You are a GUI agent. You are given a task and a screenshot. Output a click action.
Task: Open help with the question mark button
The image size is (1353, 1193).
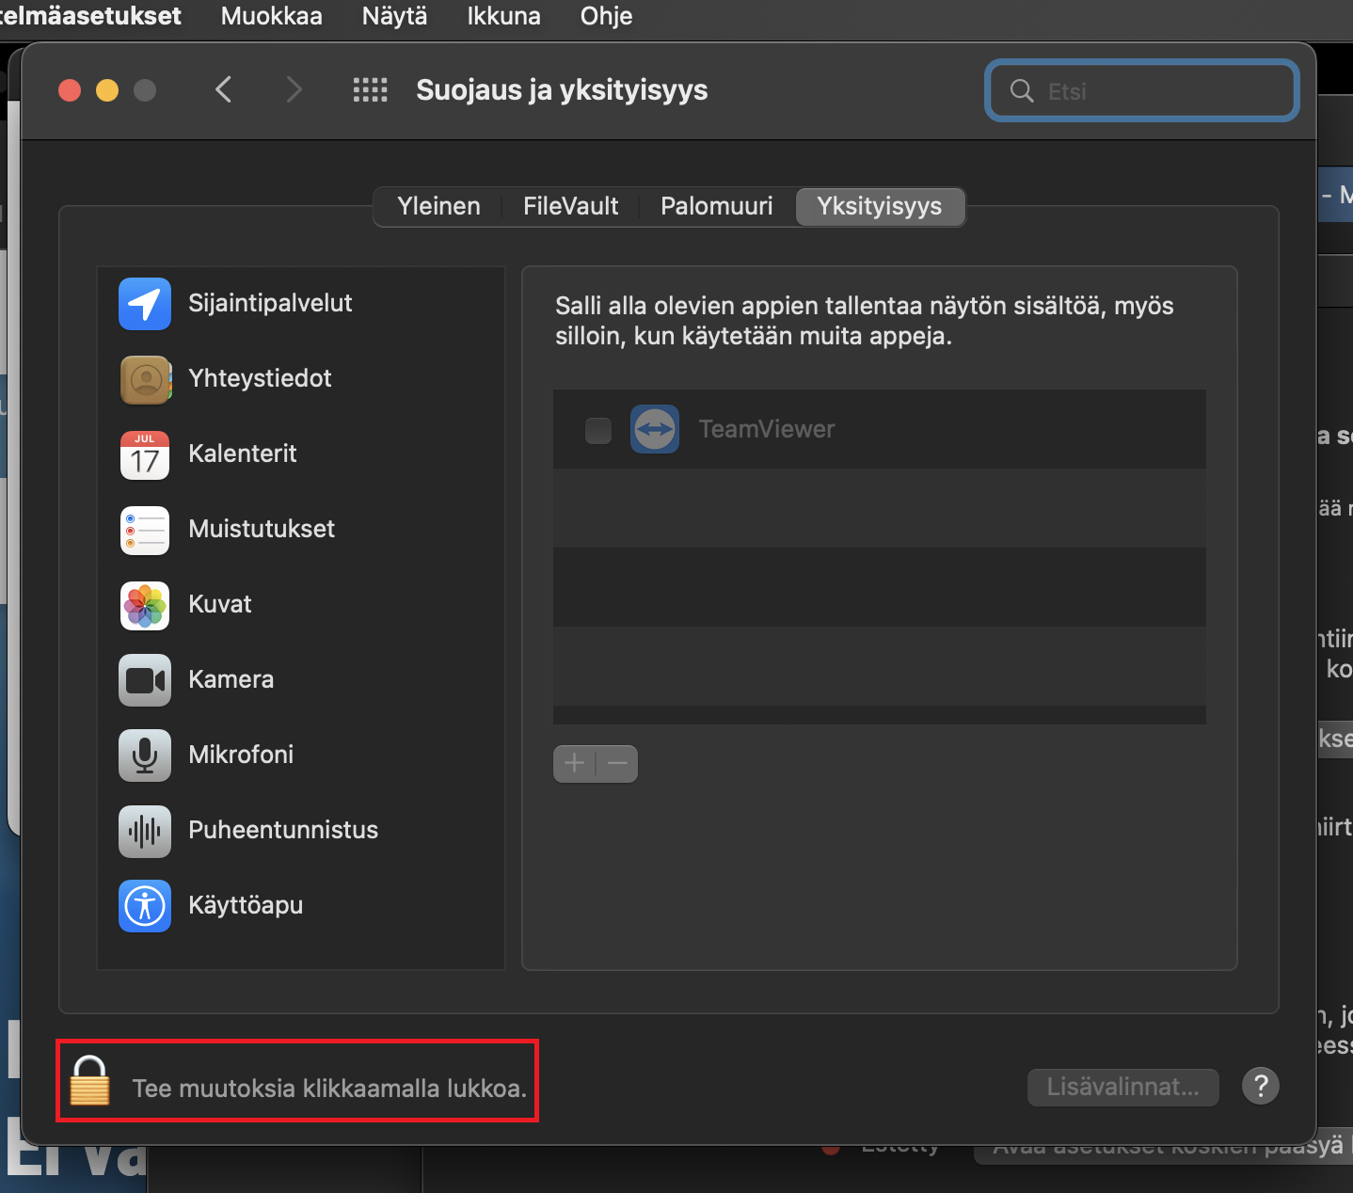point(1260,1086)
